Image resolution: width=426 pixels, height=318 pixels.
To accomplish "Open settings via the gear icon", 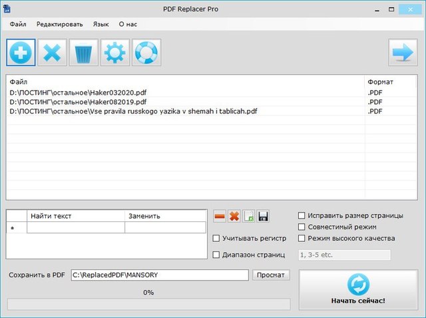I will coord(115,52).
